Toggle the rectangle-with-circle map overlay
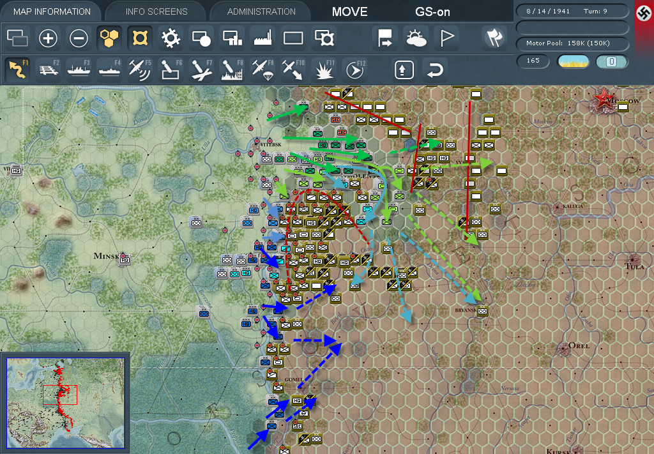This screenshot has width=654, height=454. 201,38
